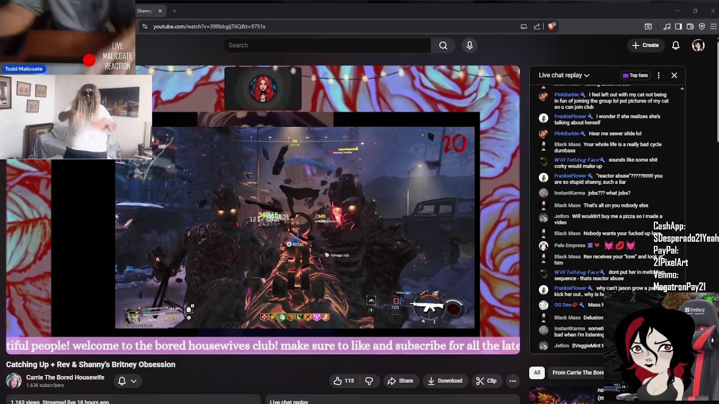Click the Create button

click(645, 45)
